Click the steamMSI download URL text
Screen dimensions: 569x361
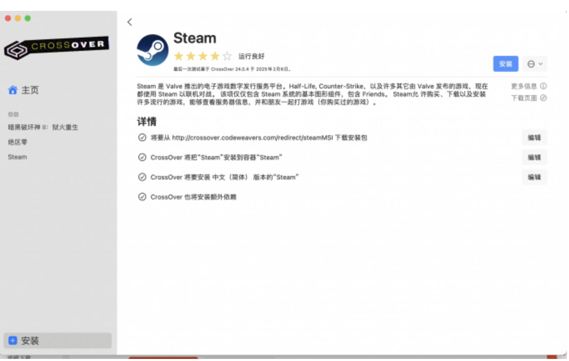pyautogui.click(x=252, y=137)
